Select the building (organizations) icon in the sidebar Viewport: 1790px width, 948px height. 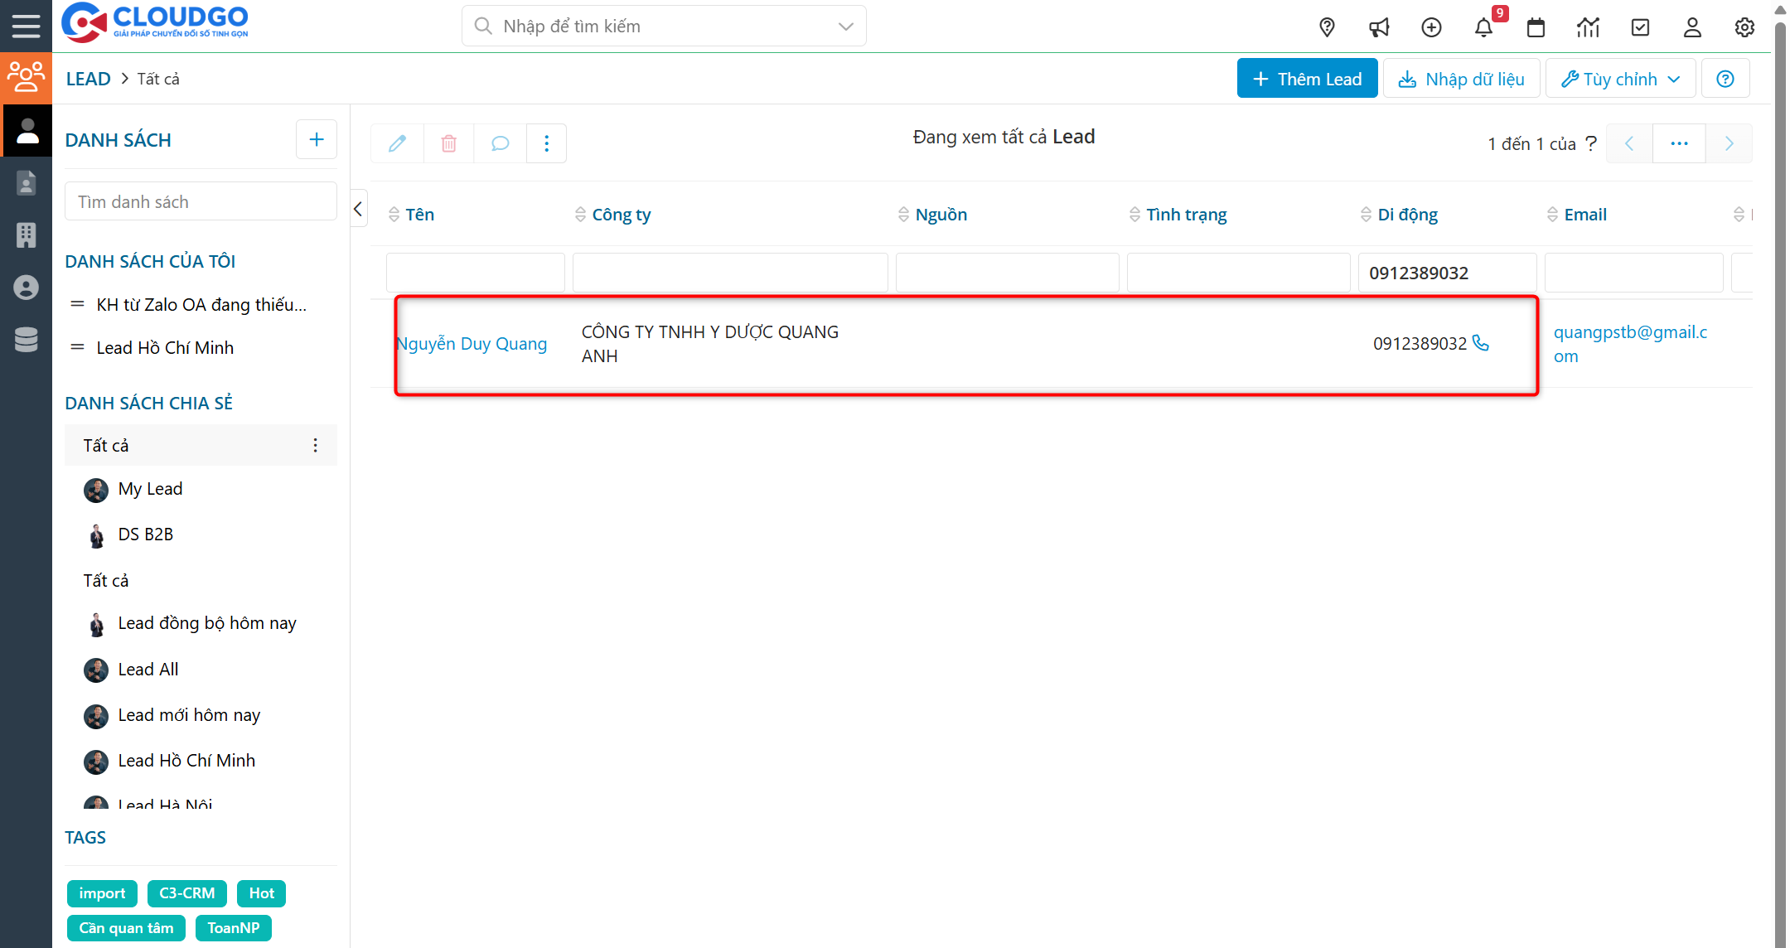pos(26,235)
